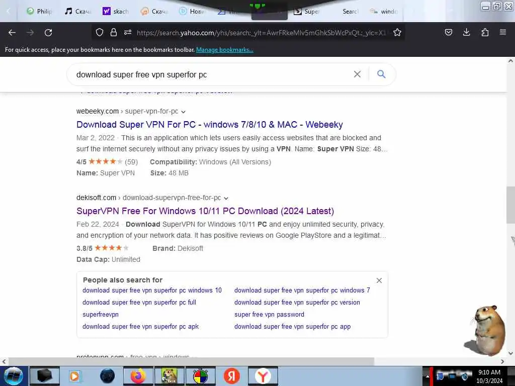This screenshot has width=515, height=386.
Task: Bookmark this page with the star
Action: [397, 32]
